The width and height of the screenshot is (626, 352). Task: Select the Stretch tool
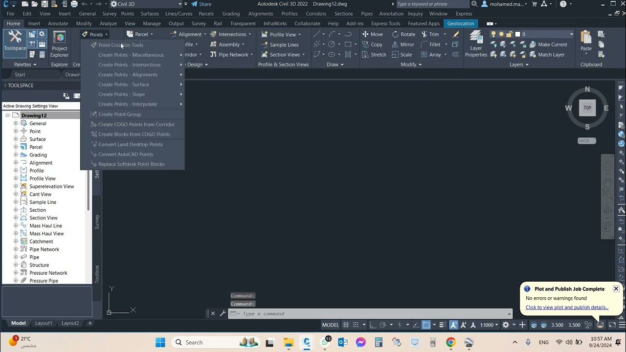[x=374, y=55]
